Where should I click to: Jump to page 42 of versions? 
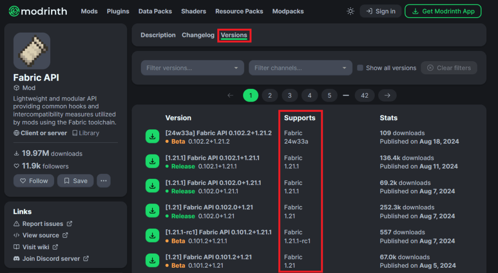click(x=364, y=96)
